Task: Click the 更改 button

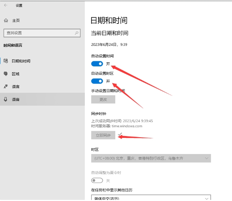Action: pyautogui.click(x=103, y=99)
